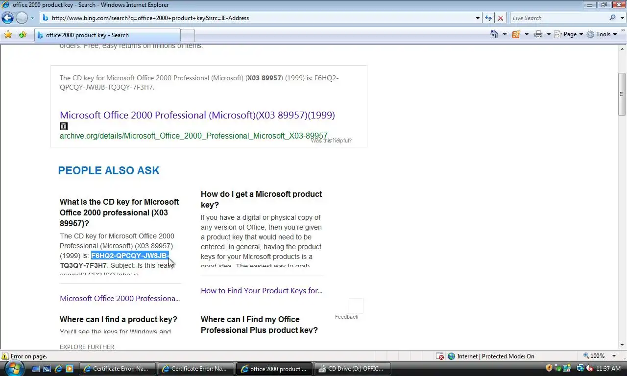The width and height of the screenshot is (627, 376).
Task: Select the 'office 2000 product key - Search' tab
Action: pos(108,35)
